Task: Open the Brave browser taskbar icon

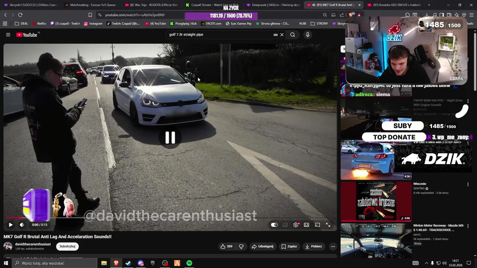Action: click(116, 263)
